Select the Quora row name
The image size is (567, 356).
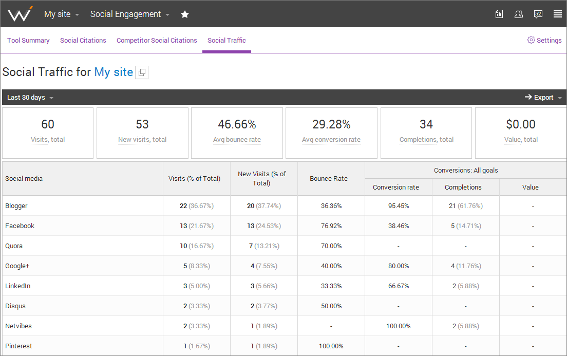point(14,246)
